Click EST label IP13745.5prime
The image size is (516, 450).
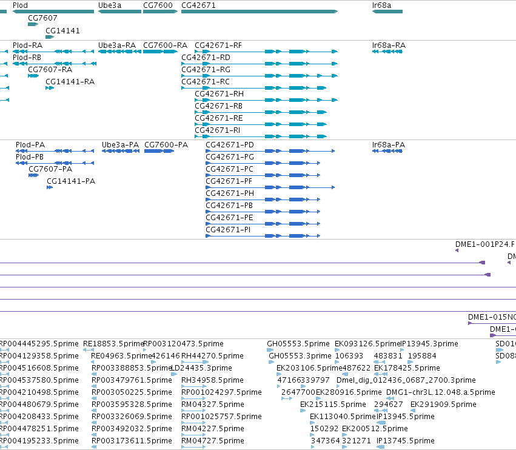point(406,441)
